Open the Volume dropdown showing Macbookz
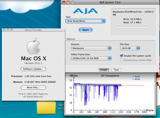The image size is (160, 118). 91,48
